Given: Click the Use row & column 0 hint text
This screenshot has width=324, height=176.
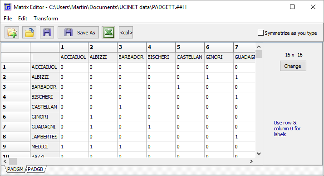Looking at the screenshot, I should click(287, 128).
